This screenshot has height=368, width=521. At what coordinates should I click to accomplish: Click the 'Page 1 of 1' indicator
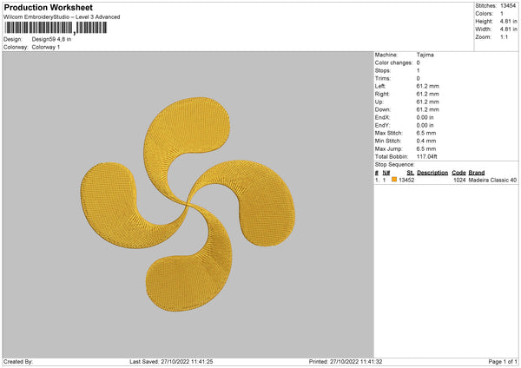tap(503, 362)
